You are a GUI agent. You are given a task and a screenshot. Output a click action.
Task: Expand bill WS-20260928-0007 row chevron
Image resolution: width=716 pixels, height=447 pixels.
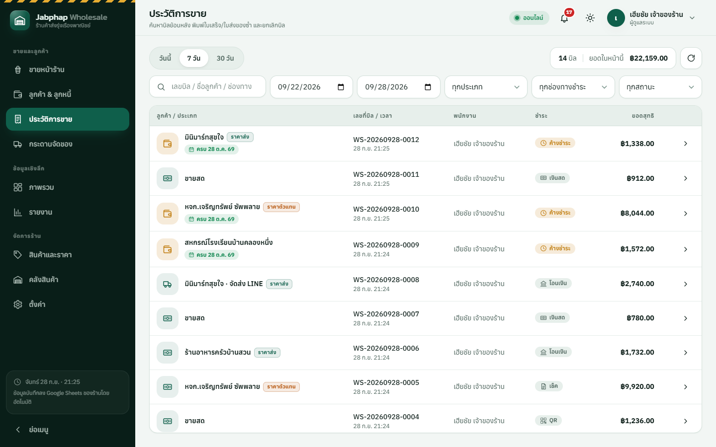tap(686, 318)
